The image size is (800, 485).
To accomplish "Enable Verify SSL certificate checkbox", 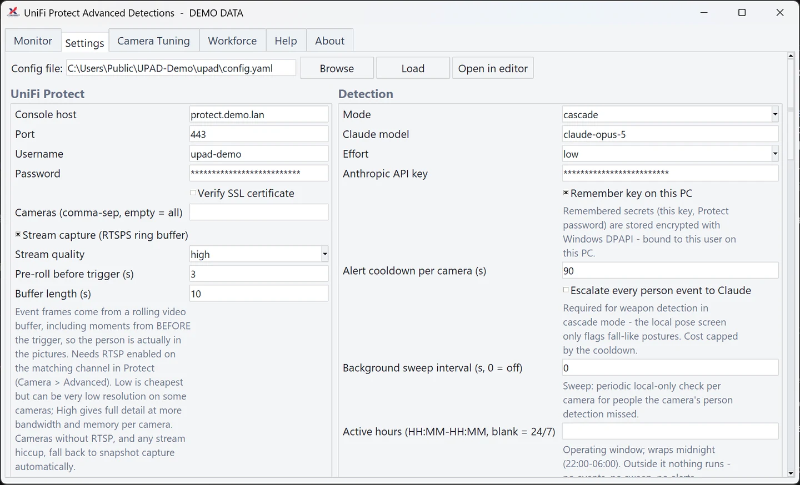I will coord(193,193).
